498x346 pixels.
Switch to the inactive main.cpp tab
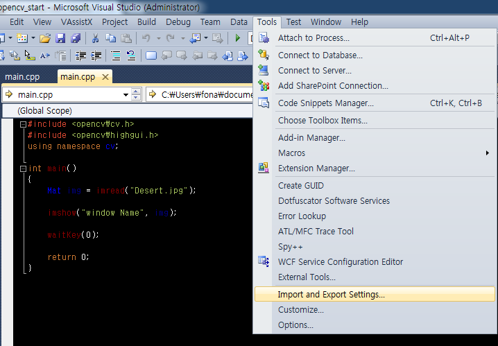click(22, 77)
